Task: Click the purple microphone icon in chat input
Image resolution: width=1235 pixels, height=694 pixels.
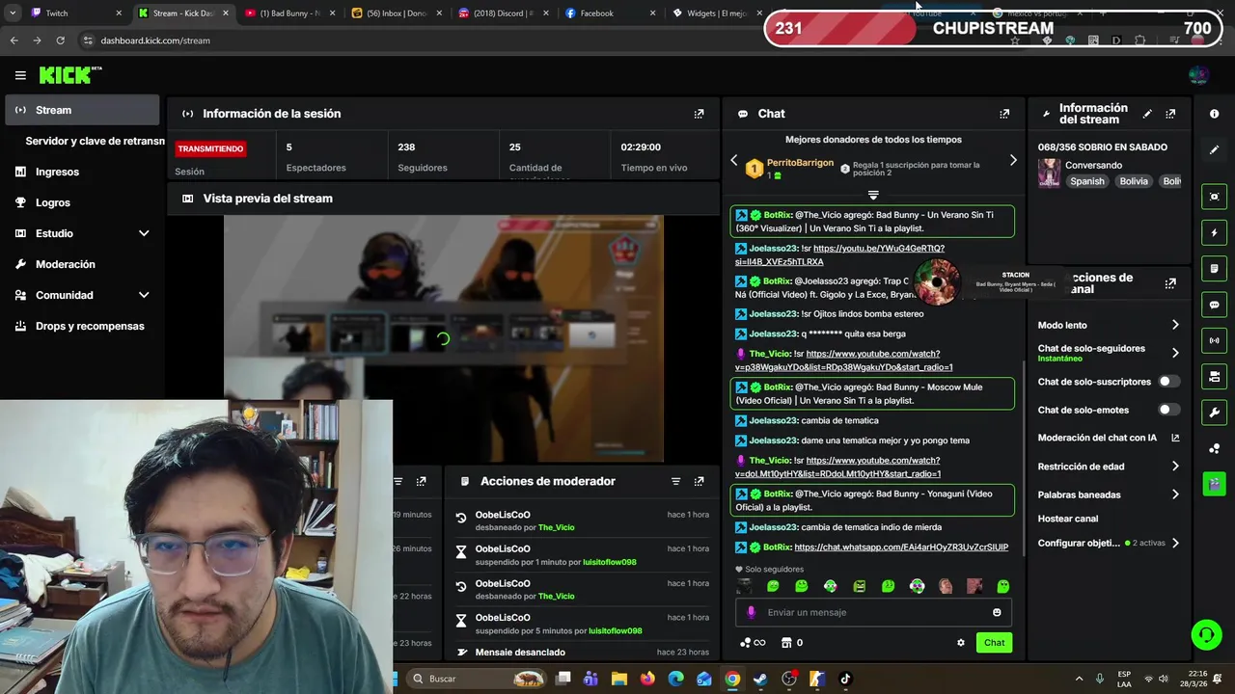Action: [x=752, y=612]
